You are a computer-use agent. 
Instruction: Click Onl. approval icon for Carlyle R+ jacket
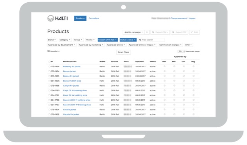click(x=184, y=85)
